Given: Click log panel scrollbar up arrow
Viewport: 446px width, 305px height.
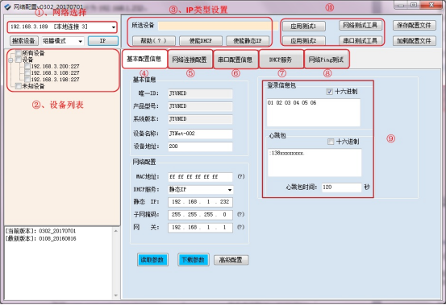Looking at the screenshot, I should 116,231.
